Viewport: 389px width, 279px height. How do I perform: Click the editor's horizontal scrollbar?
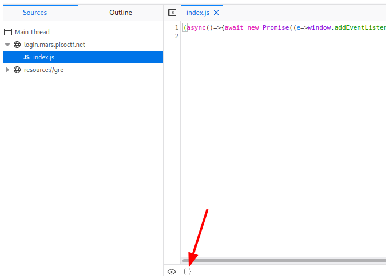pyautogui.click(x=283, y=261)
